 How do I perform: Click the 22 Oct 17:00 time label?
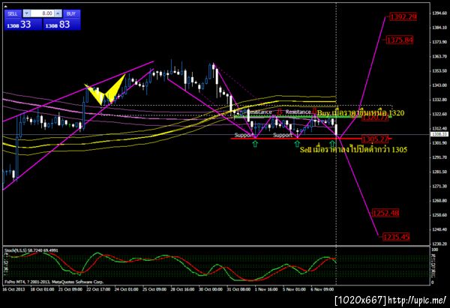point(98,289)
